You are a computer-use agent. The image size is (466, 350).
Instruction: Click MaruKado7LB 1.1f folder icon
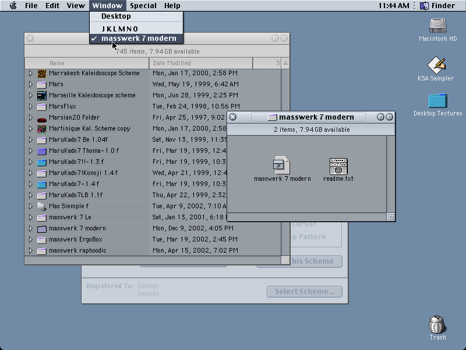[x=42, y=195]
